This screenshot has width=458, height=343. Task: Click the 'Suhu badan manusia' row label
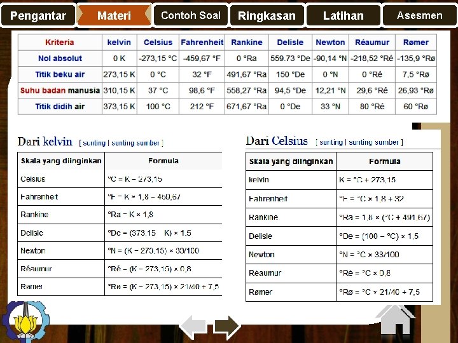(60, 90)
